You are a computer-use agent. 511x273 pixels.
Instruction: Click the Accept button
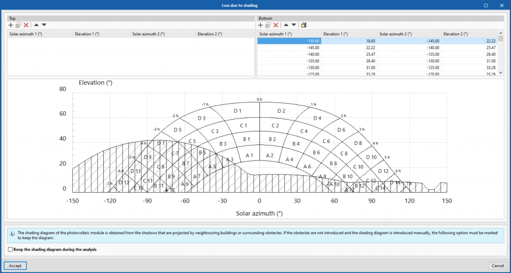pyautogui.click(x=15, y=266)
